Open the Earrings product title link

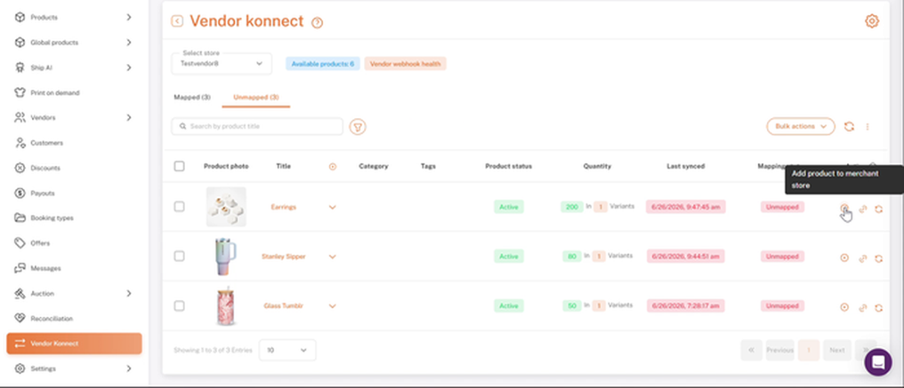click(x=283, y=207)
